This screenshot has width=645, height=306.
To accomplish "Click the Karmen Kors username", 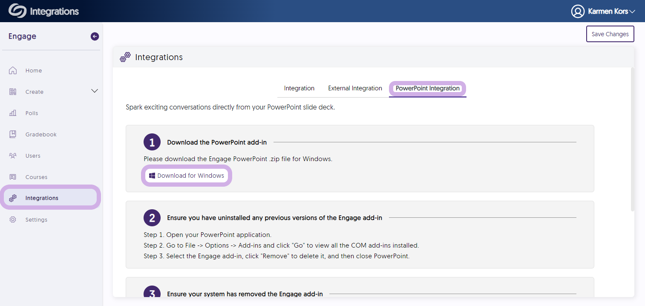I will pyautogui.click(x=608, y=12).
